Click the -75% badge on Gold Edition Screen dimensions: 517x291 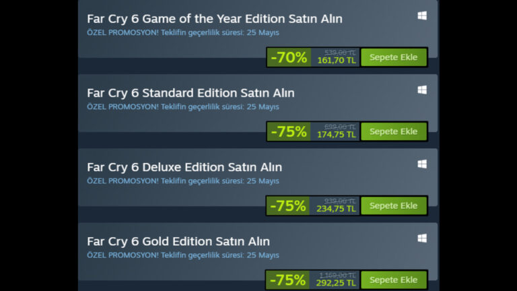288,280
